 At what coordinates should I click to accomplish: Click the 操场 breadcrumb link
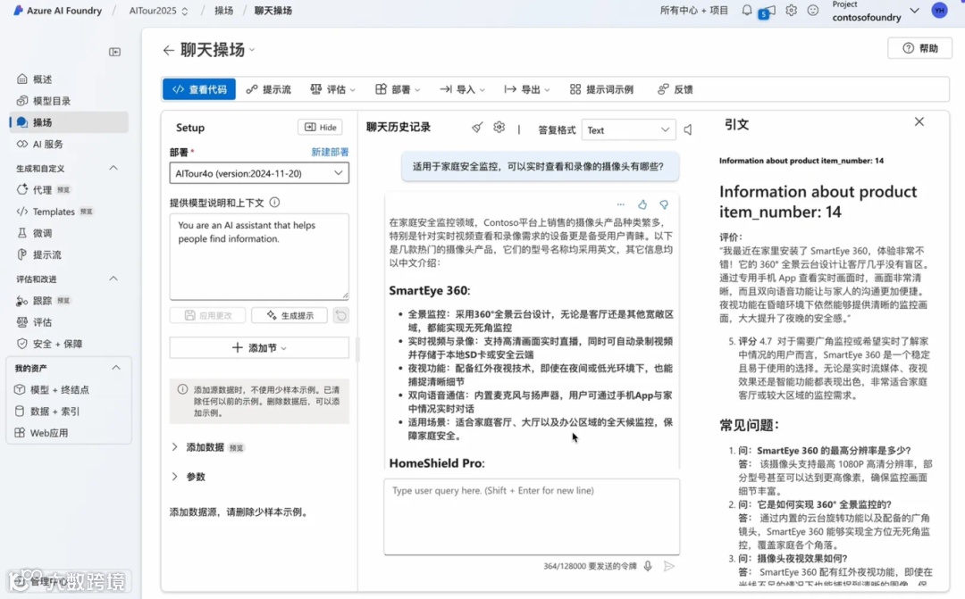pyautogui.click(x=223, y=11)
